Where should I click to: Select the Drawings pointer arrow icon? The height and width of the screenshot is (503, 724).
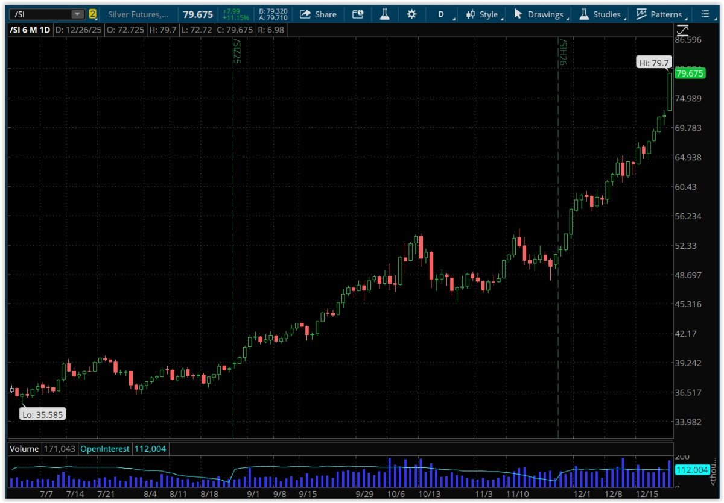518,14
